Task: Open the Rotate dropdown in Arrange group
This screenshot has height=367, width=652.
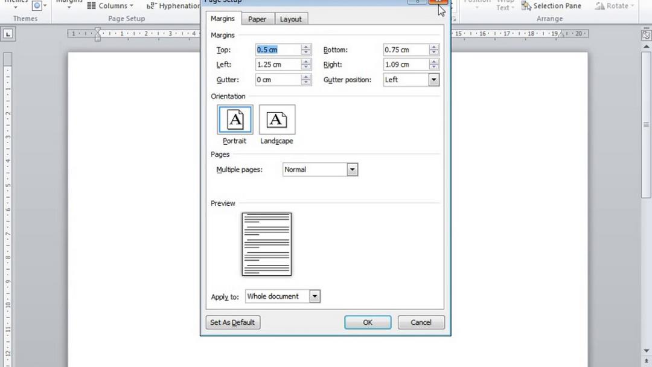Action: pos(615,6)
